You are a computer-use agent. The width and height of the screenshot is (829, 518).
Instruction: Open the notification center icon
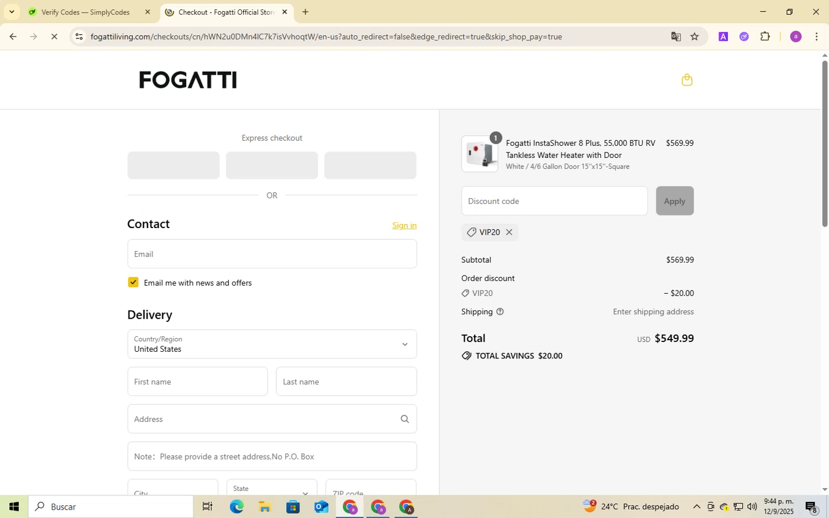tap(811, 506)
